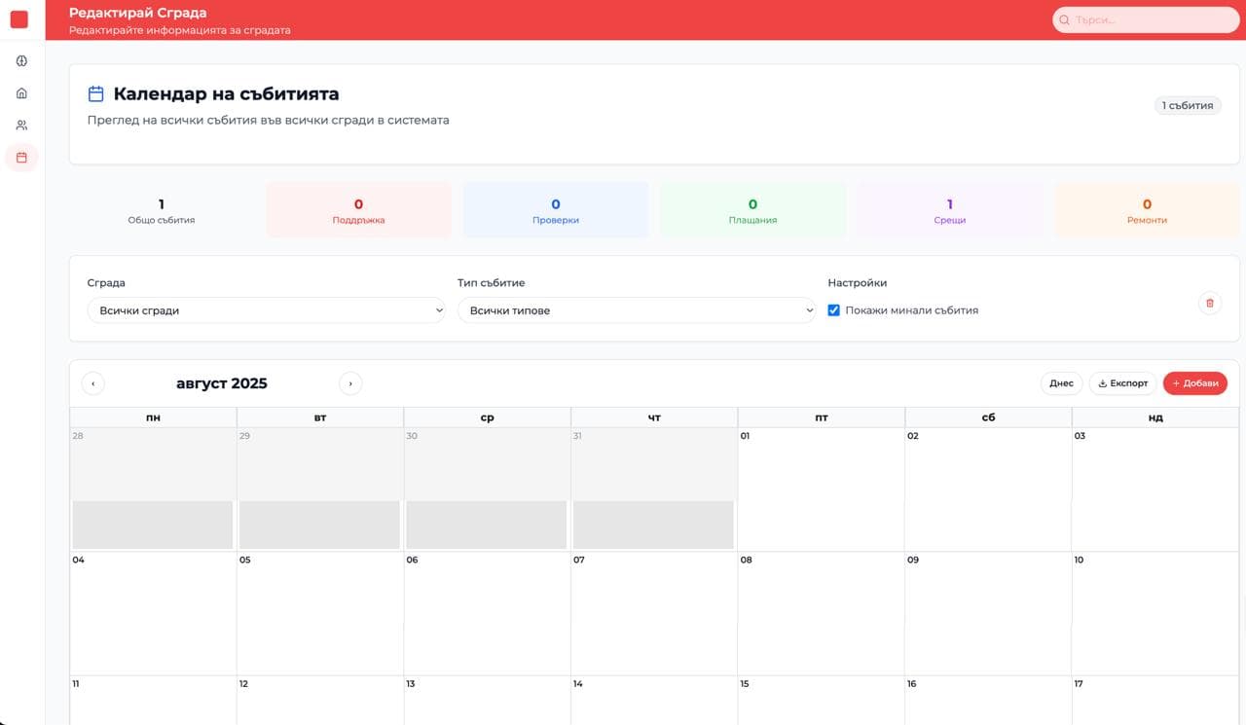Open the globe icon in sidebar
1246x725 pixels.
(x=21, y=61)
